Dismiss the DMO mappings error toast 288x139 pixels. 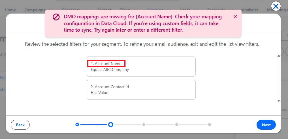coord(235,17)
